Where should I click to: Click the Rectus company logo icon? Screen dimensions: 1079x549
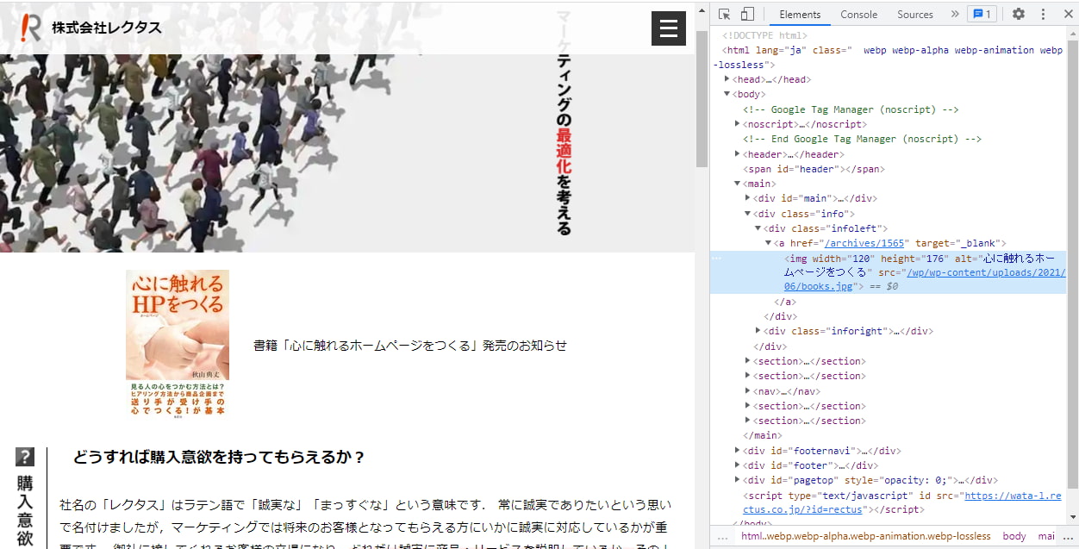point(31,28)
